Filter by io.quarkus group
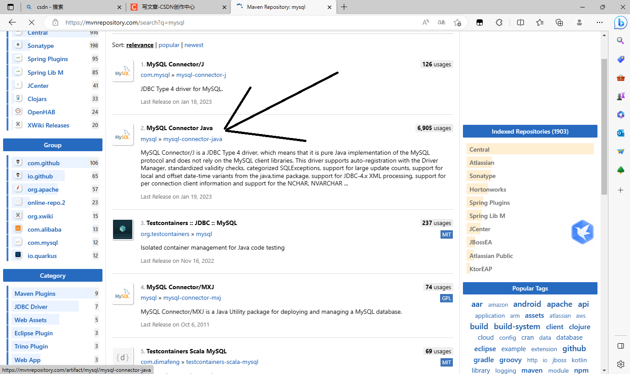Viewport: 630px width, 374px height. click(x=42, y=256)
